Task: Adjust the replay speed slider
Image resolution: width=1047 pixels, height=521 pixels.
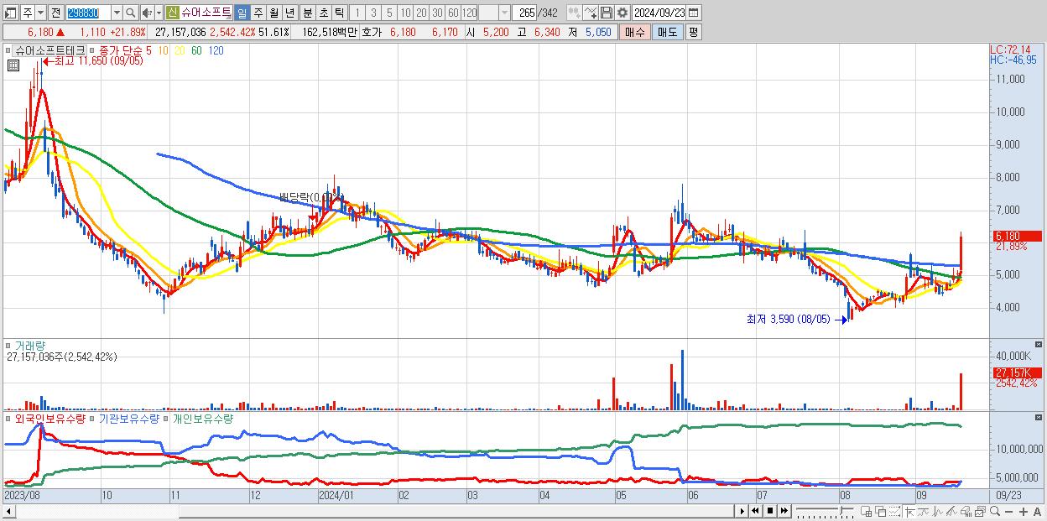Action: pyautogui.click(x=825, y=511)
